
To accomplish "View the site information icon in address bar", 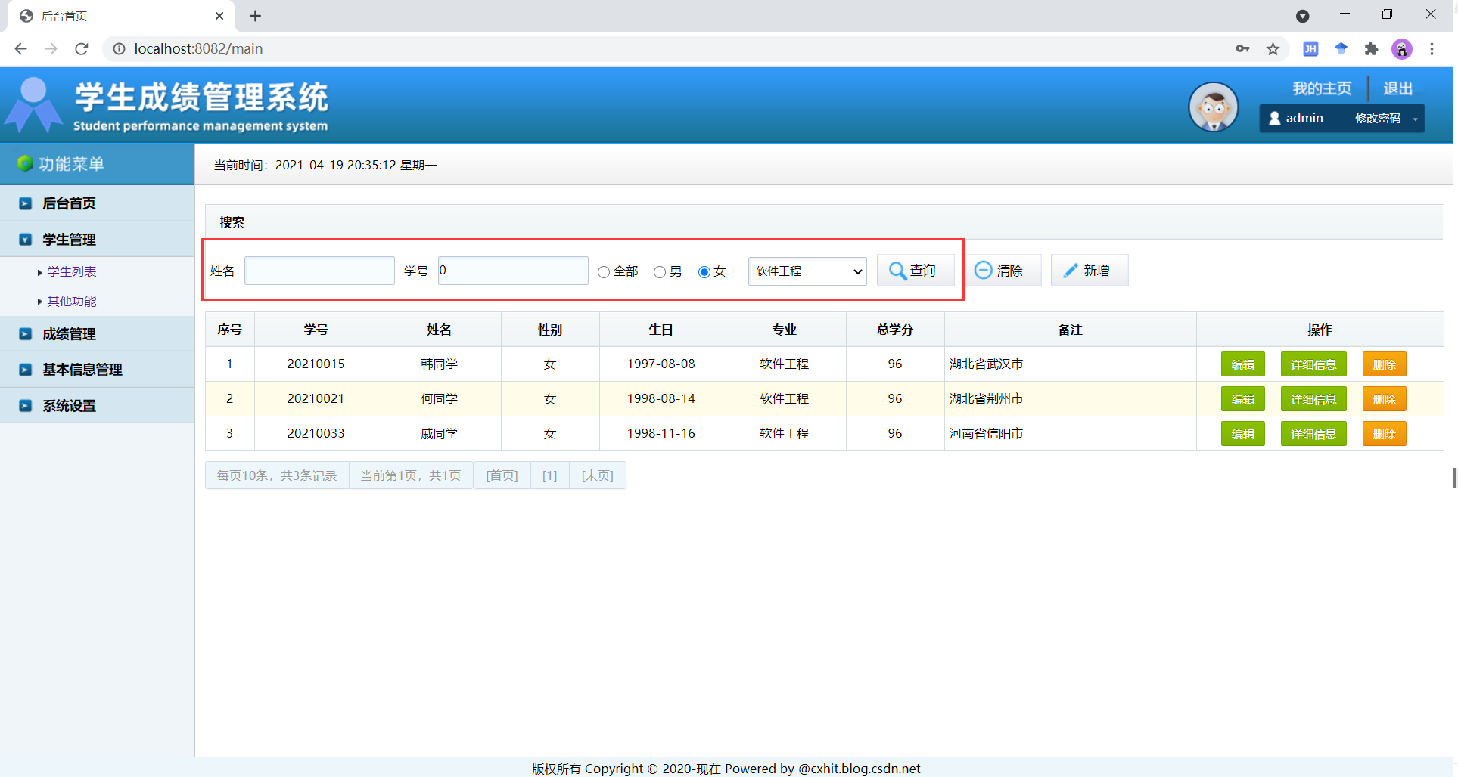I will tap(119, 48).
